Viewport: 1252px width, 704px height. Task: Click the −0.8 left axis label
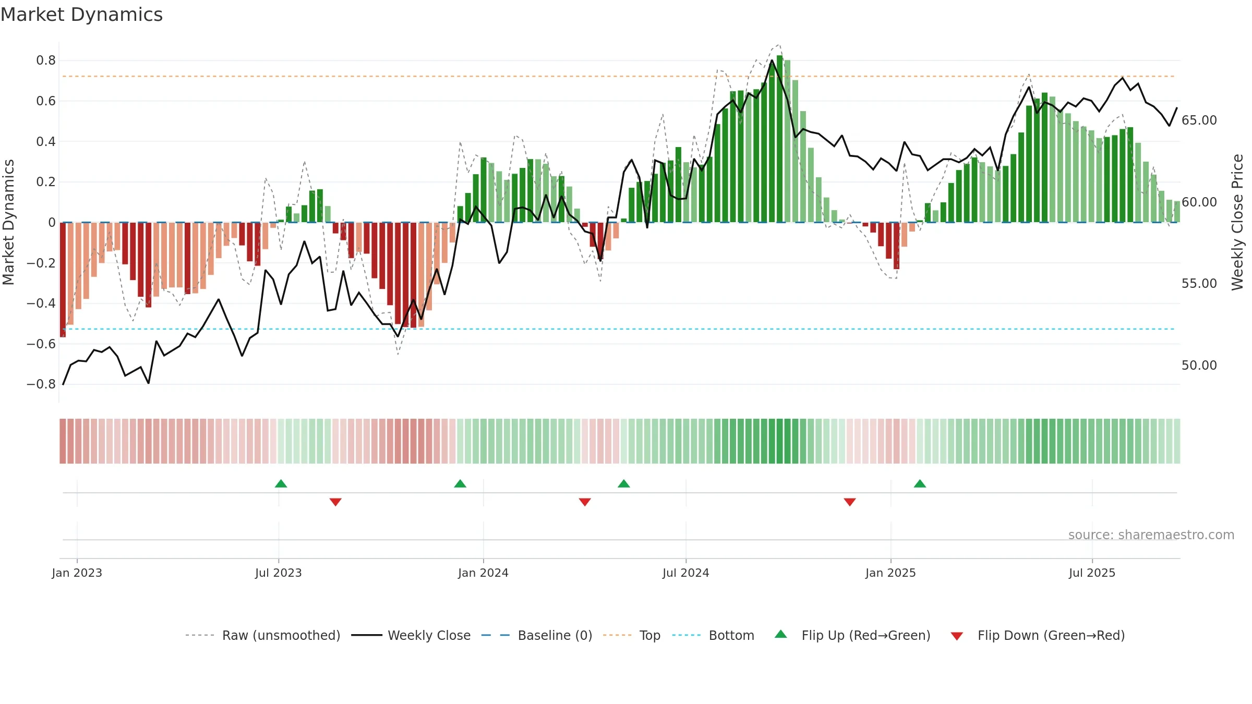(x=41, y=384)
